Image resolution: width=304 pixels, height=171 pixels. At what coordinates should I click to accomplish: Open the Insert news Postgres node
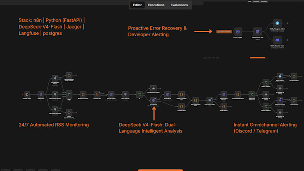coord(210,100)
